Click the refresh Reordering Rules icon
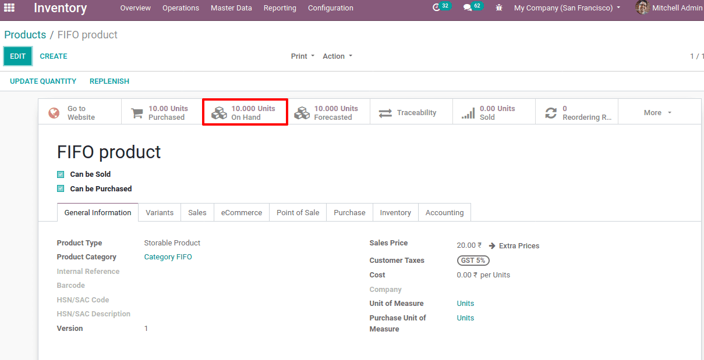 pyautogui.click(x=551, y=113)
